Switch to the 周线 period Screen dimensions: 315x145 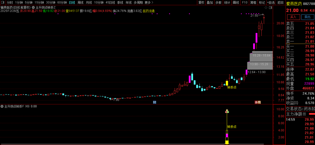[x=80, y=2]
